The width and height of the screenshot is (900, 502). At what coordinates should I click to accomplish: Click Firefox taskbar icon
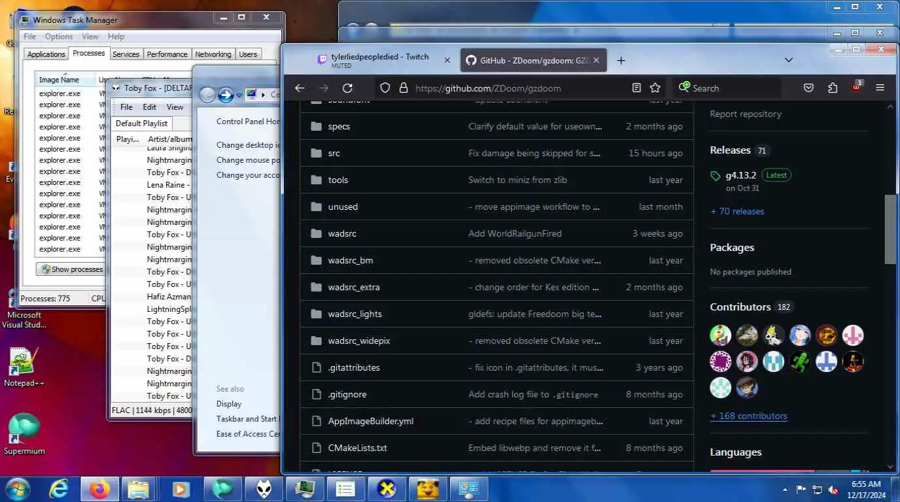point(99,489)
